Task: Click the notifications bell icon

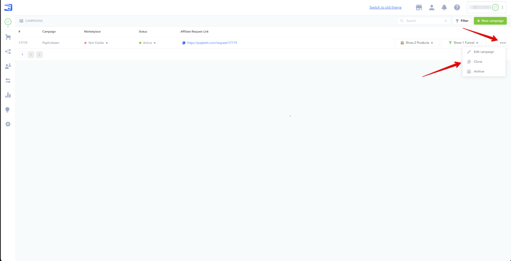Action: coord(444,7)
